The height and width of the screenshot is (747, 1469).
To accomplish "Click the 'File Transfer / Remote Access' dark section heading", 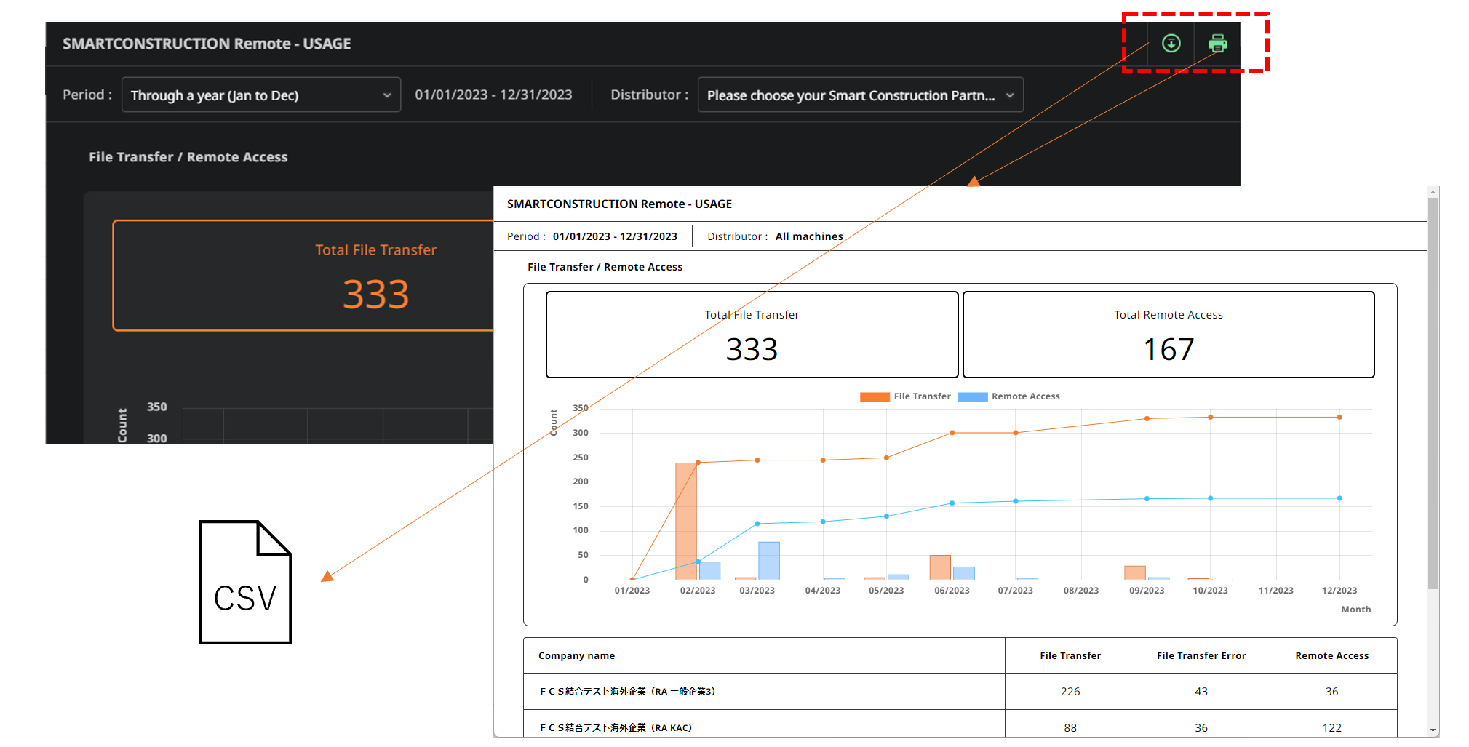I will [x=188, y=157].
